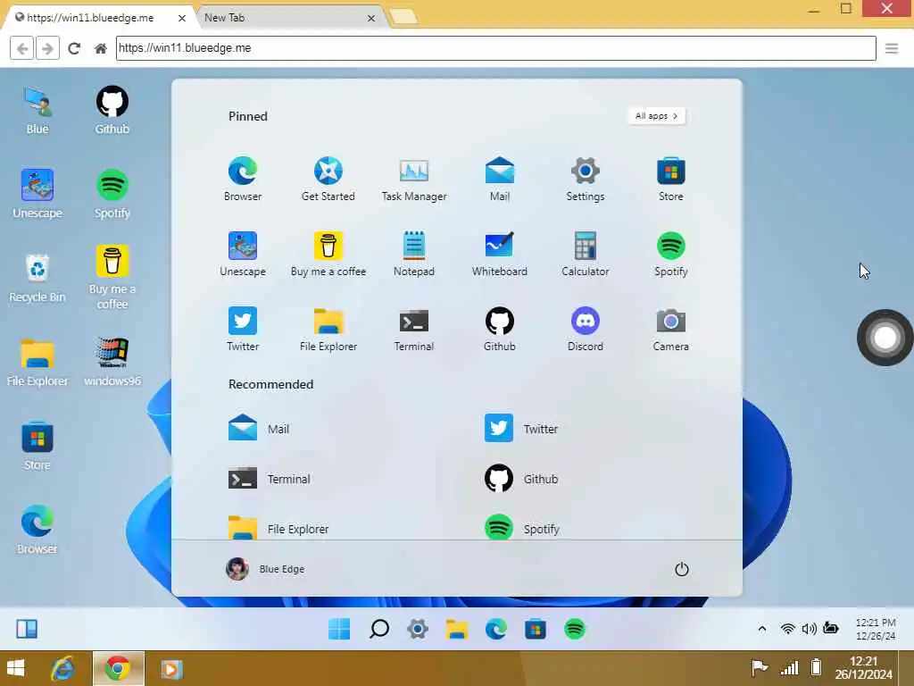
Task: Open the browser hamburger menu
Action: click(892, 48)
